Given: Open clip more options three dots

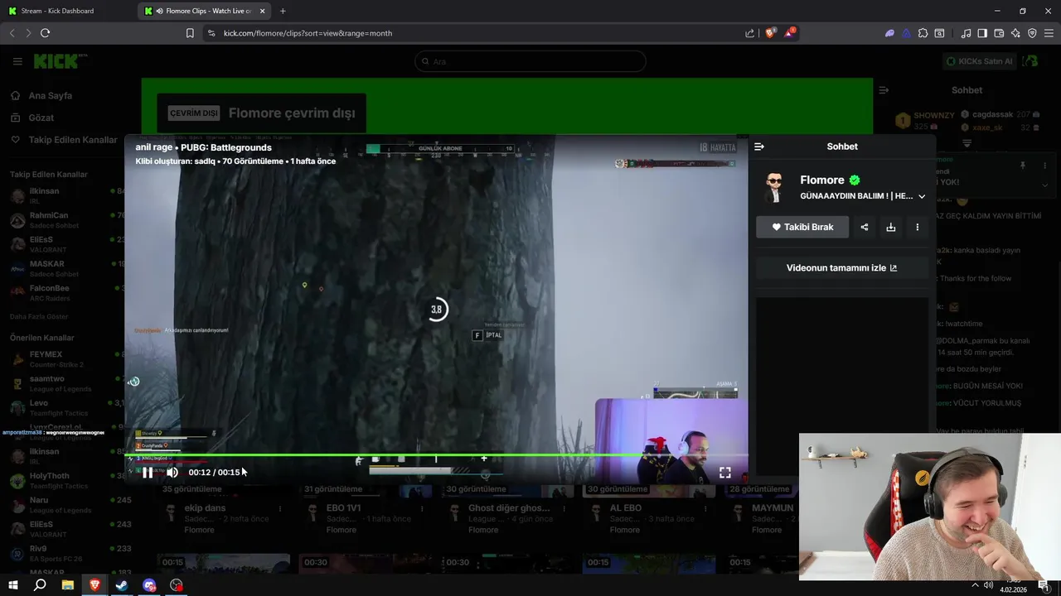Looking at the screenshot, I should point(917,227).
